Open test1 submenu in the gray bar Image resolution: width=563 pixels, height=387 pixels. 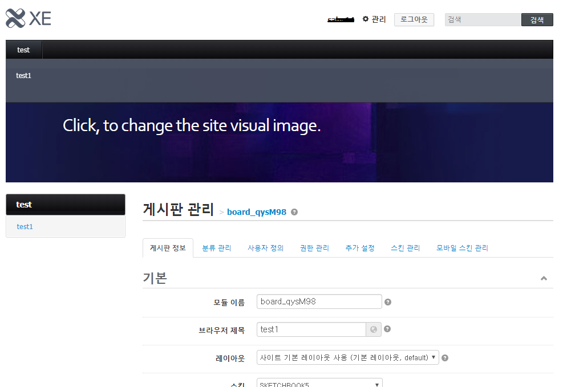tap(24, 76)
